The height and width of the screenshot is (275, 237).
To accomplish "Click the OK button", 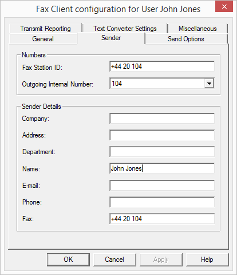I will coord(68,260).
